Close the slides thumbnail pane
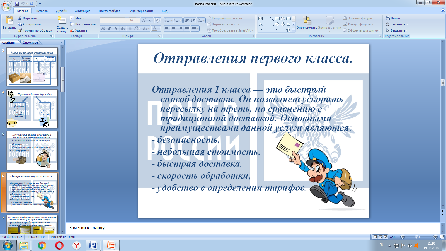This screenshot has height=251, width=446. [x=62, y=42]
